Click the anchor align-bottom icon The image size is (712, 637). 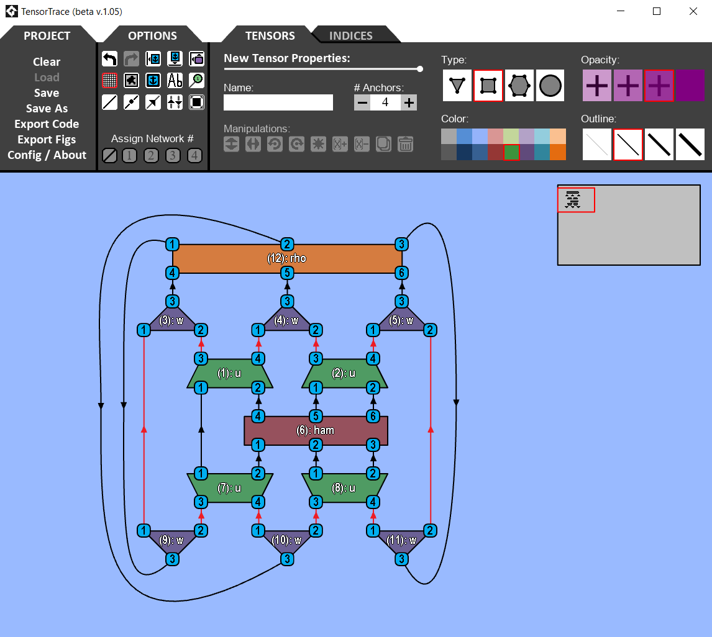point(175,58)
